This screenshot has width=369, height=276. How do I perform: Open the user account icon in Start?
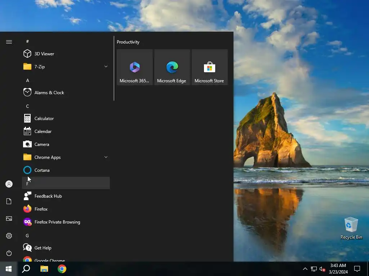point(9,184)
